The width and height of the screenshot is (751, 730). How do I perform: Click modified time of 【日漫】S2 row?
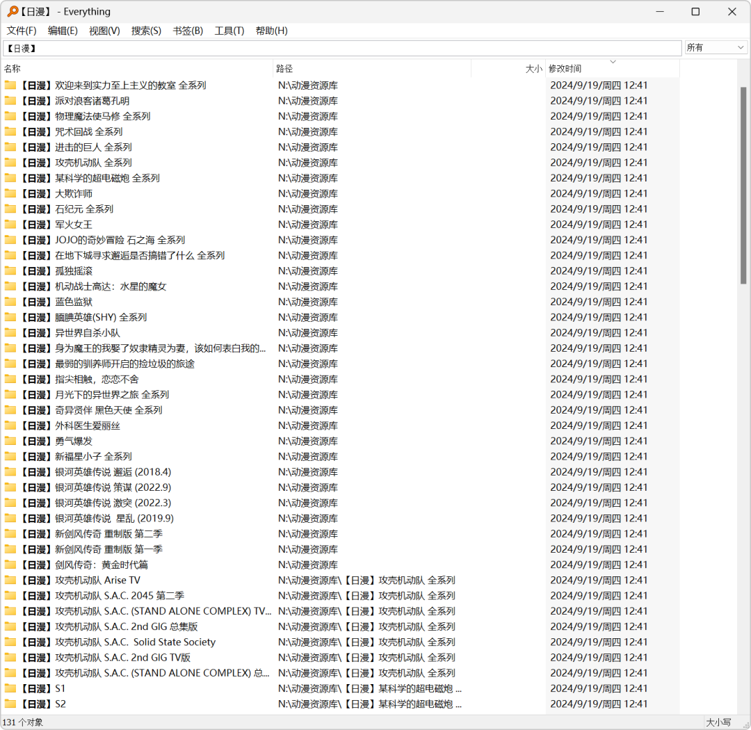coord(599,704)
